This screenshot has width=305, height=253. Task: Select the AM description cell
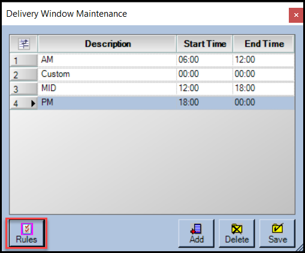coord(107,60)
